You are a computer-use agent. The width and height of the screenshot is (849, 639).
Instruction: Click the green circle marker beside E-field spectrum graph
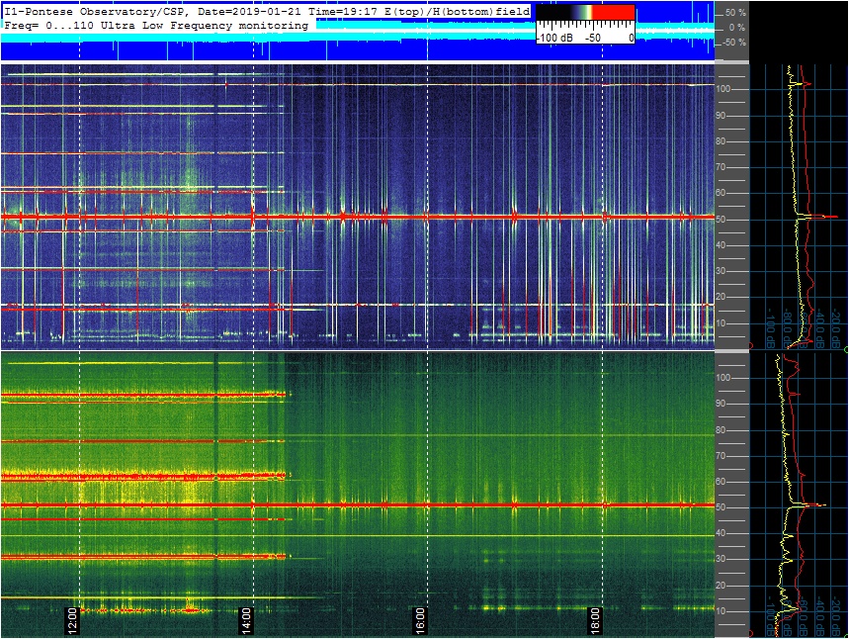846,350
